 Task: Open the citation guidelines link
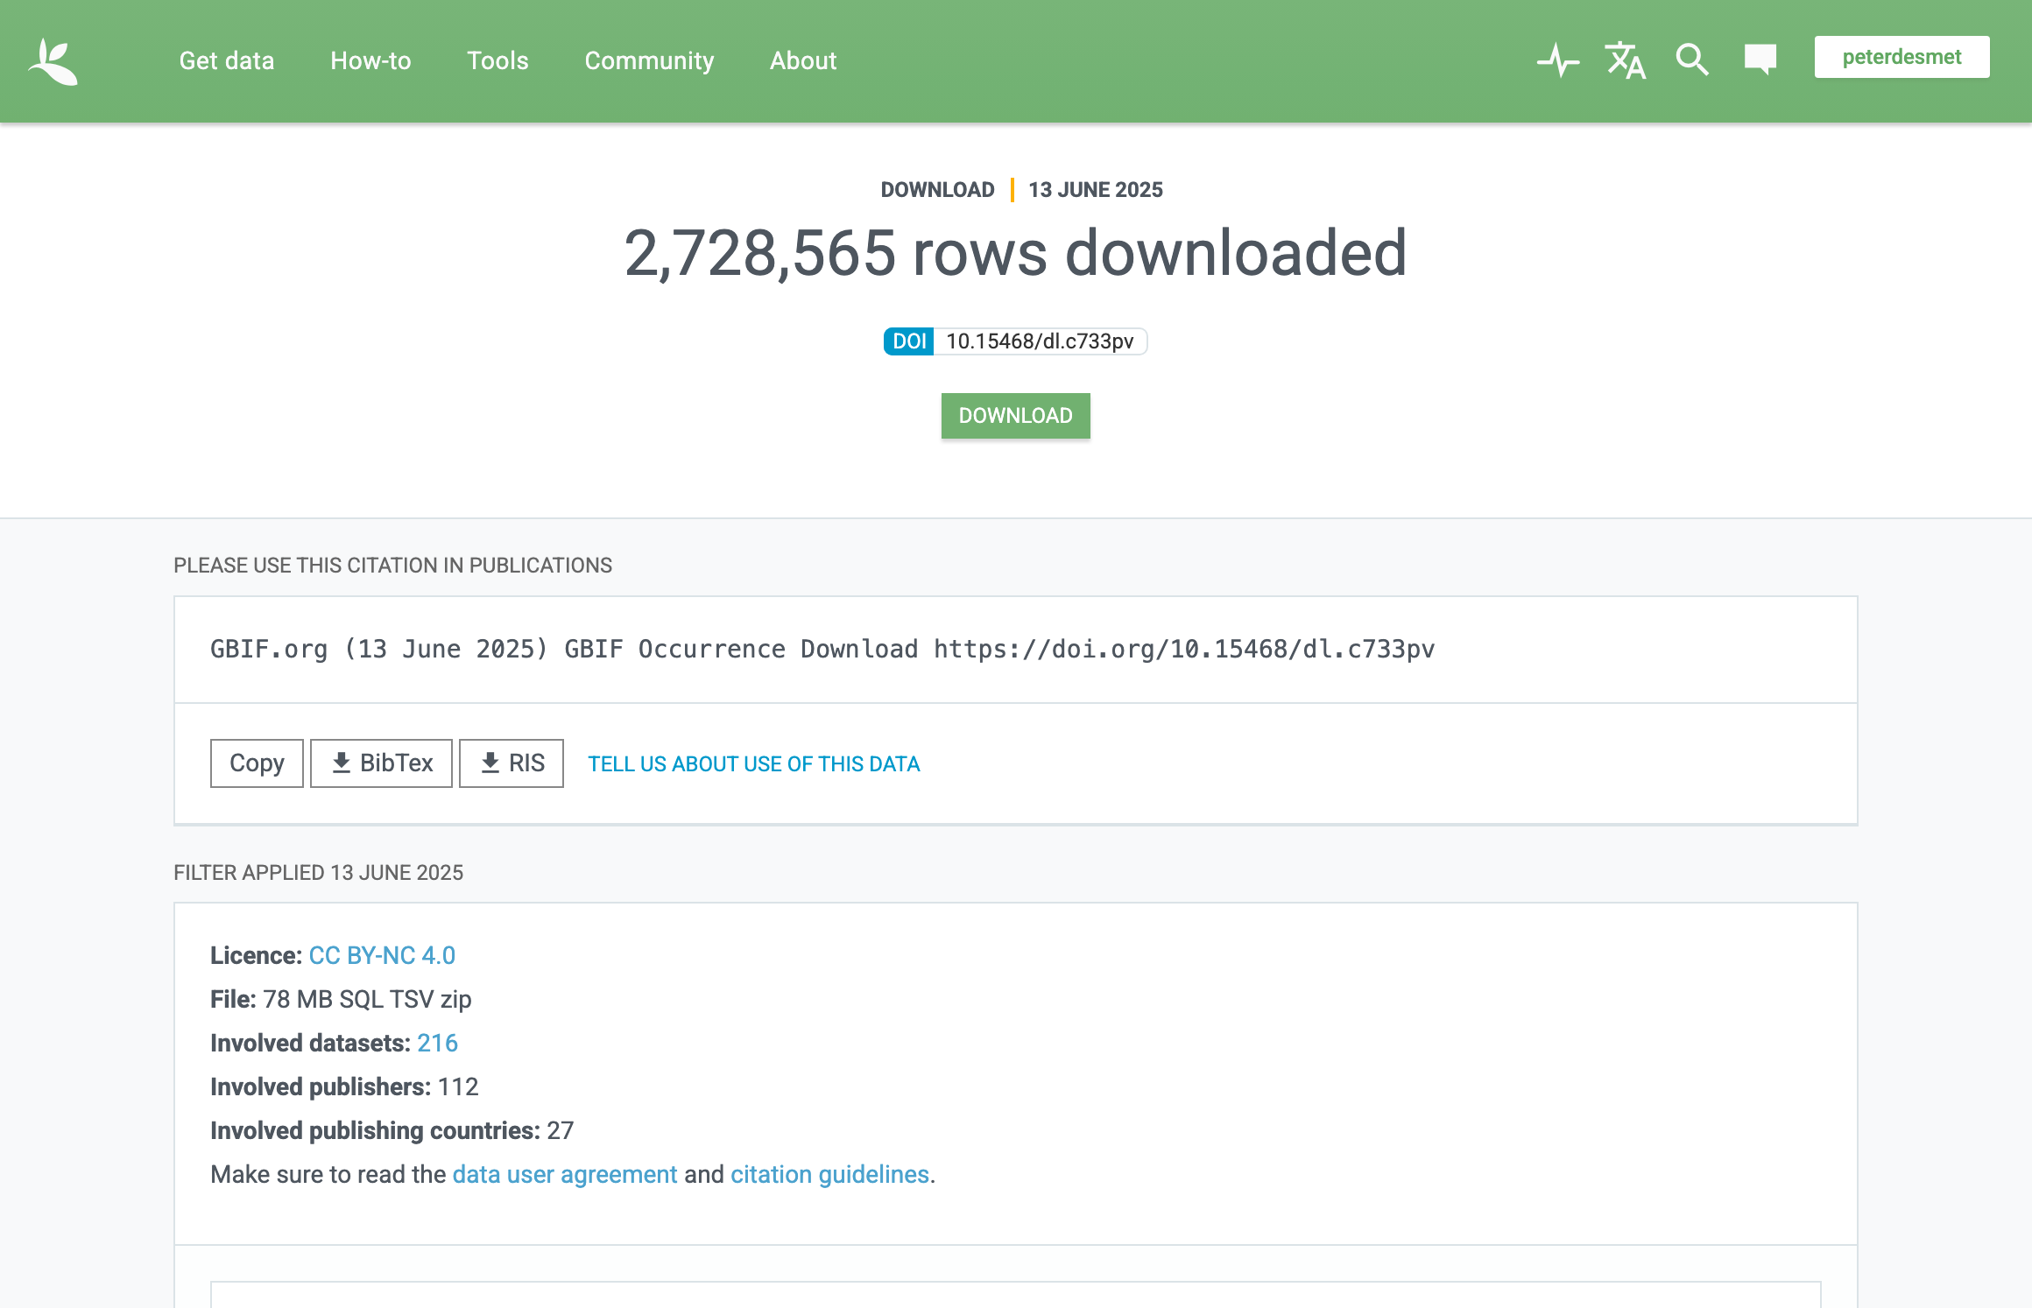click(x=829, y=1175)
